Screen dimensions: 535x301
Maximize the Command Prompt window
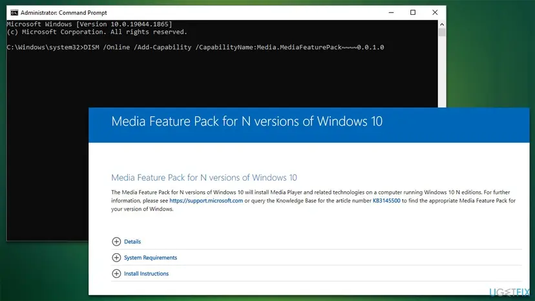pos(413,13)
